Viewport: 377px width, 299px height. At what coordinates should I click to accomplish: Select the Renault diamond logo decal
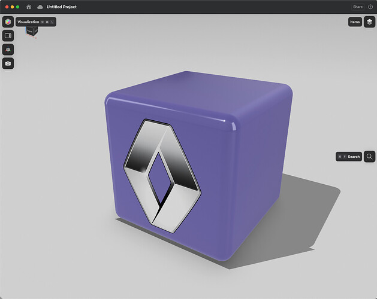162,176
